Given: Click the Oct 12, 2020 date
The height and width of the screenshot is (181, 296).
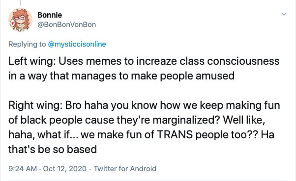Looking at the screenshot, I should 65,169.
